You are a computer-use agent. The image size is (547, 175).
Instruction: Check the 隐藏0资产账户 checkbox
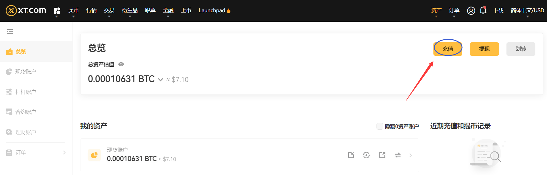pyautogui.click(x=380, y=126)
